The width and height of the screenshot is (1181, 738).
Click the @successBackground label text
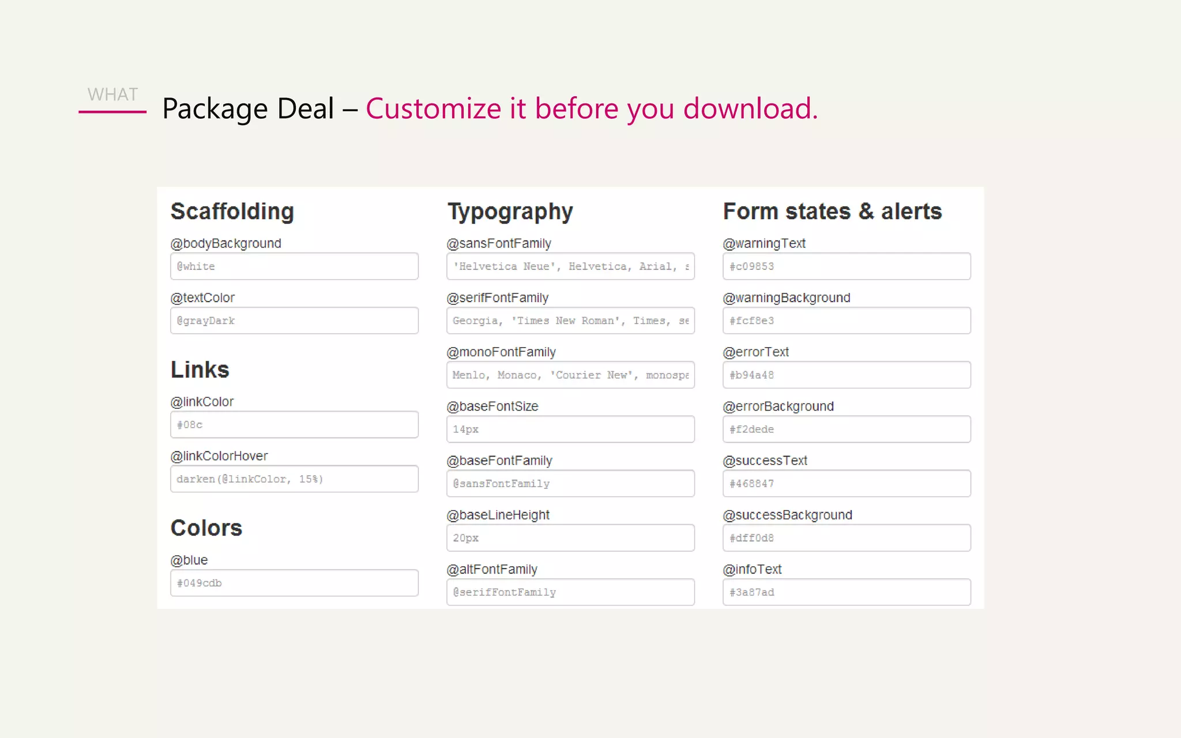(x=788, y=515)
